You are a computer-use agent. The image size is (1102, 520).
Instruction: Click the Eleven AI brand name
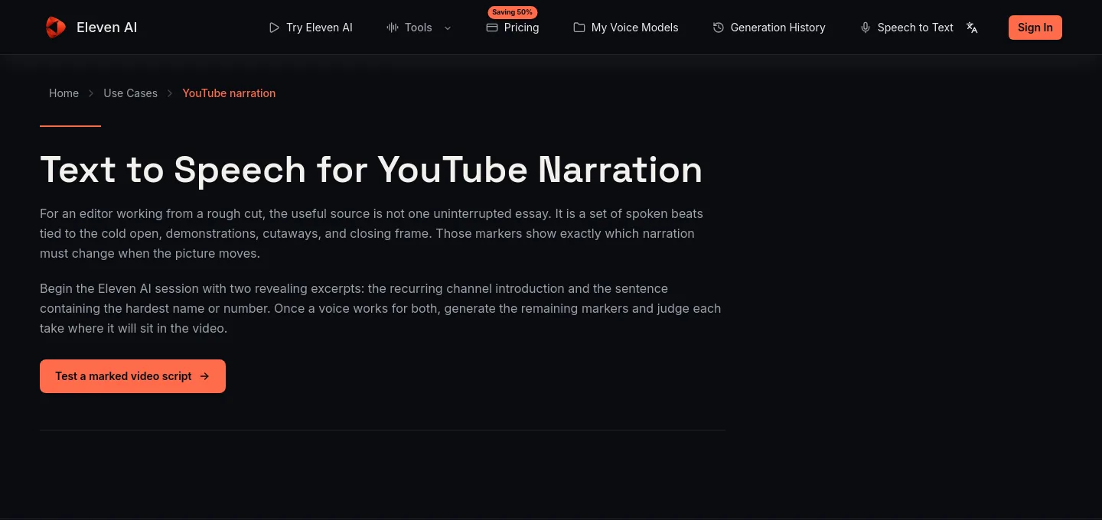click(x=107, y=28)
